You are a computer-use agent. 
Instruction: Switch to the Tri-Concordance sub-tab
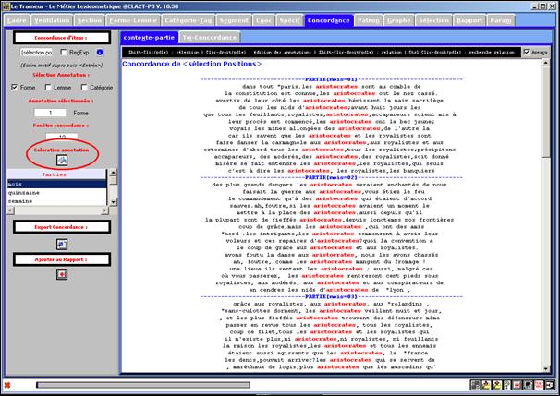[210, 37]
